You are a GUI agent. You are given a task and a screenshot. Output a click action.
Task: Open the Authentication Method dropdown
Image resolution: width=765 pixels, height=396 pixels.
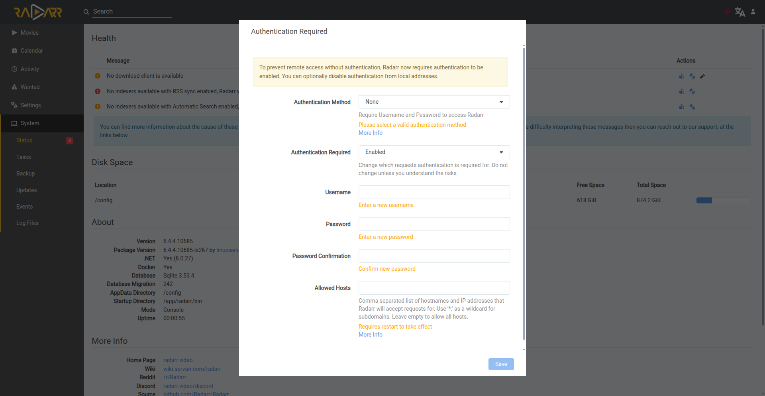point(434,102)
